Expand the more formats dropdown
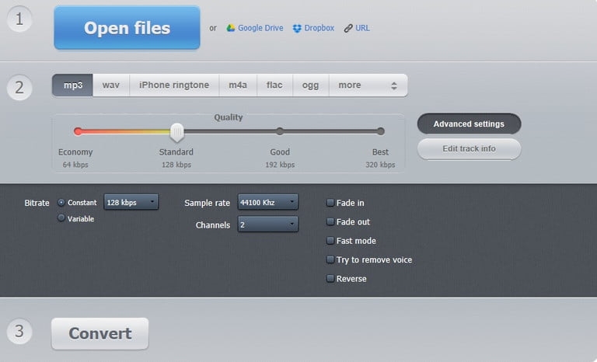The width and height of the screenshot is (597, 362). coord(368,85)
